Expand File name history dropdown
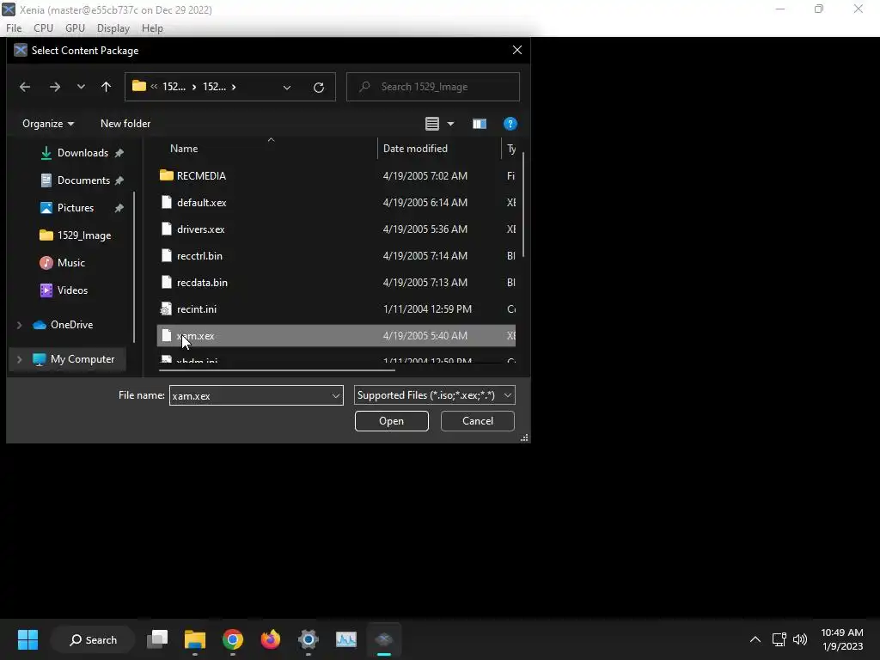880x660 pixels. (x=336, y=395)
